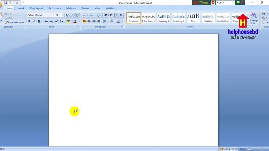Apply the red font color
This screenshot has width=269, height=151.
pos(75,21)
